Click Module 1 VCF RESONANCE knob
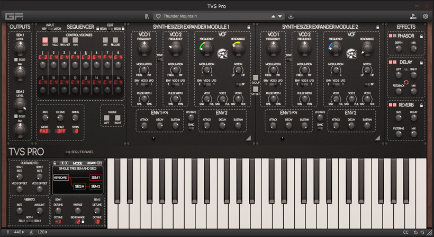Image resolution: width=434 pixels, height=237 pixels. (x=238, y=48)
